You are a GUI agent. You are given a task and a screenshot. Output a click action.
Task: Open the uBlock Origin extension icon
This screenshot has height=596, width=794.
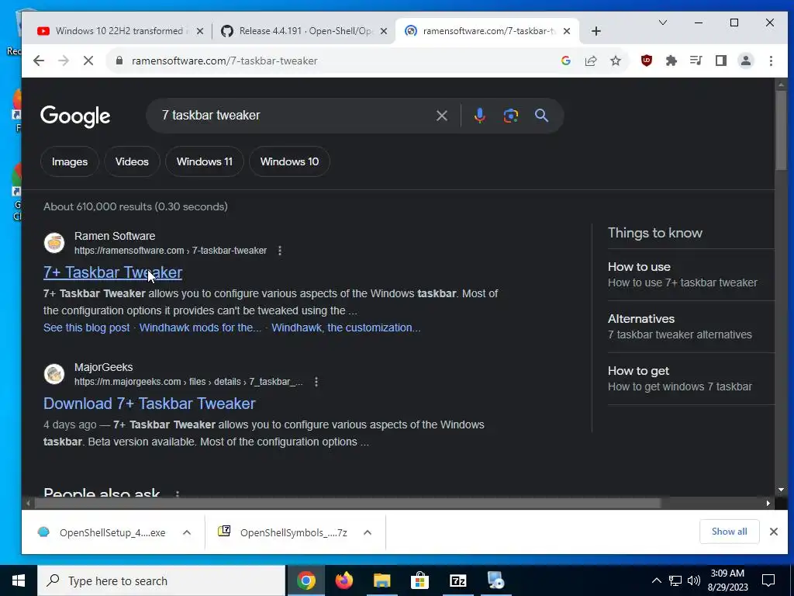[646, 61]
